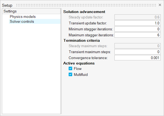Select Physics models in the Settings tree
The height and width of the screenshot is (116, 164).
pos(23,17)
